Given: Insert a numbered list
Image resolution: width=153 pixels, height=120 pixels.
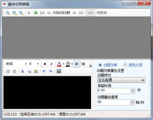Looking at the screenshot, I should pos(8,71).
